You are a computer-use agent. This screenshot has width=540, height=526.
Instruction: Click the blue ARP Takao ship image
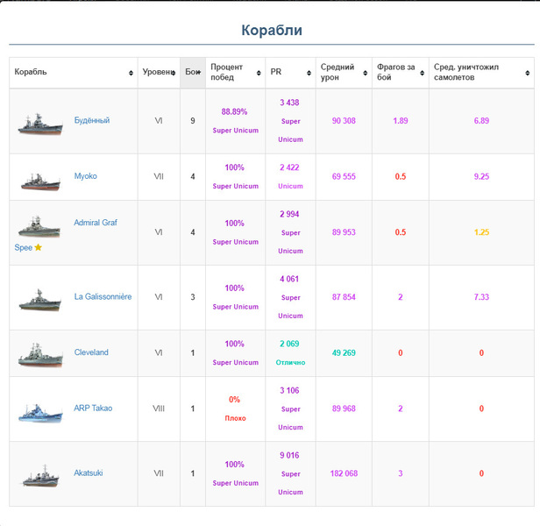(40, 410)
